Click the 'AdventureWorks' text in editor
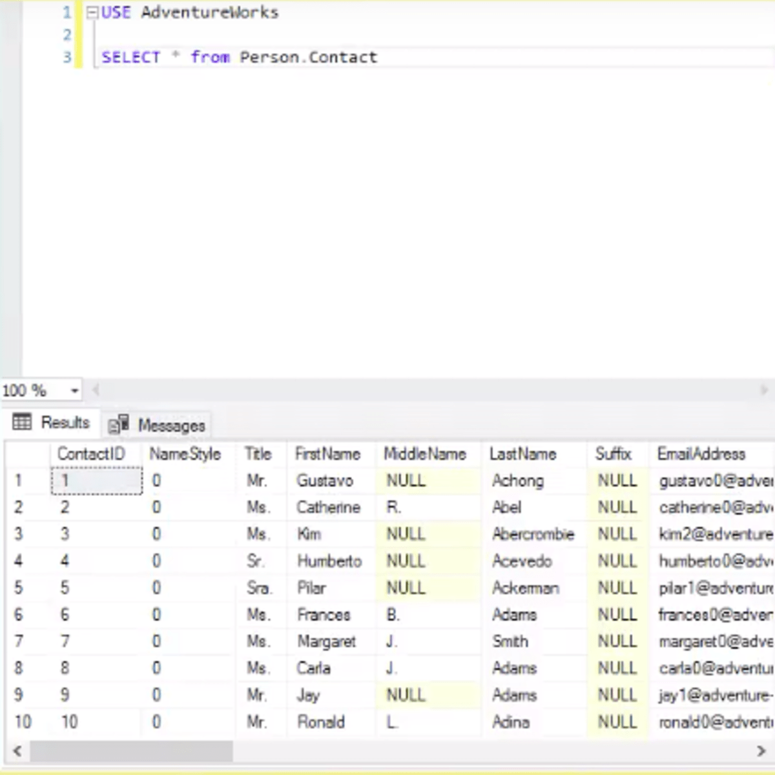Screen dimensions: 775x775 pyautogui.click(x=210, y=12)
